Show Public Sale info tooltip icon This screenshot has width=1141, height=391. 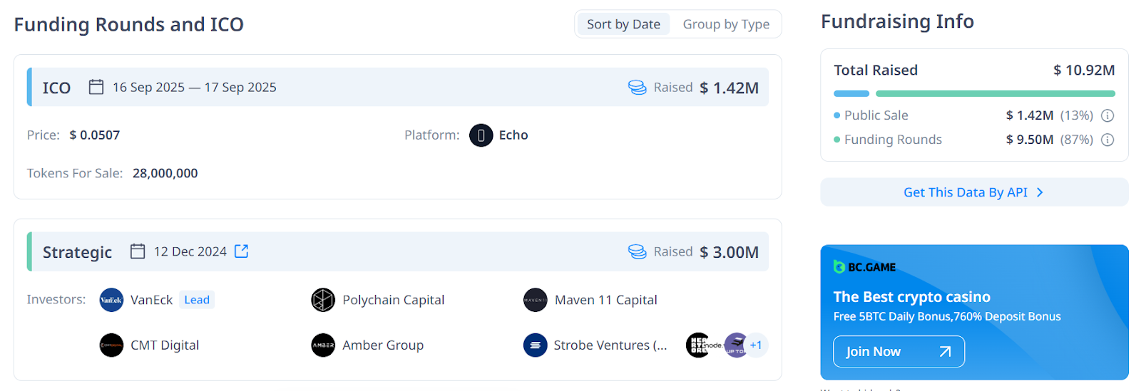click(1107, 115)
